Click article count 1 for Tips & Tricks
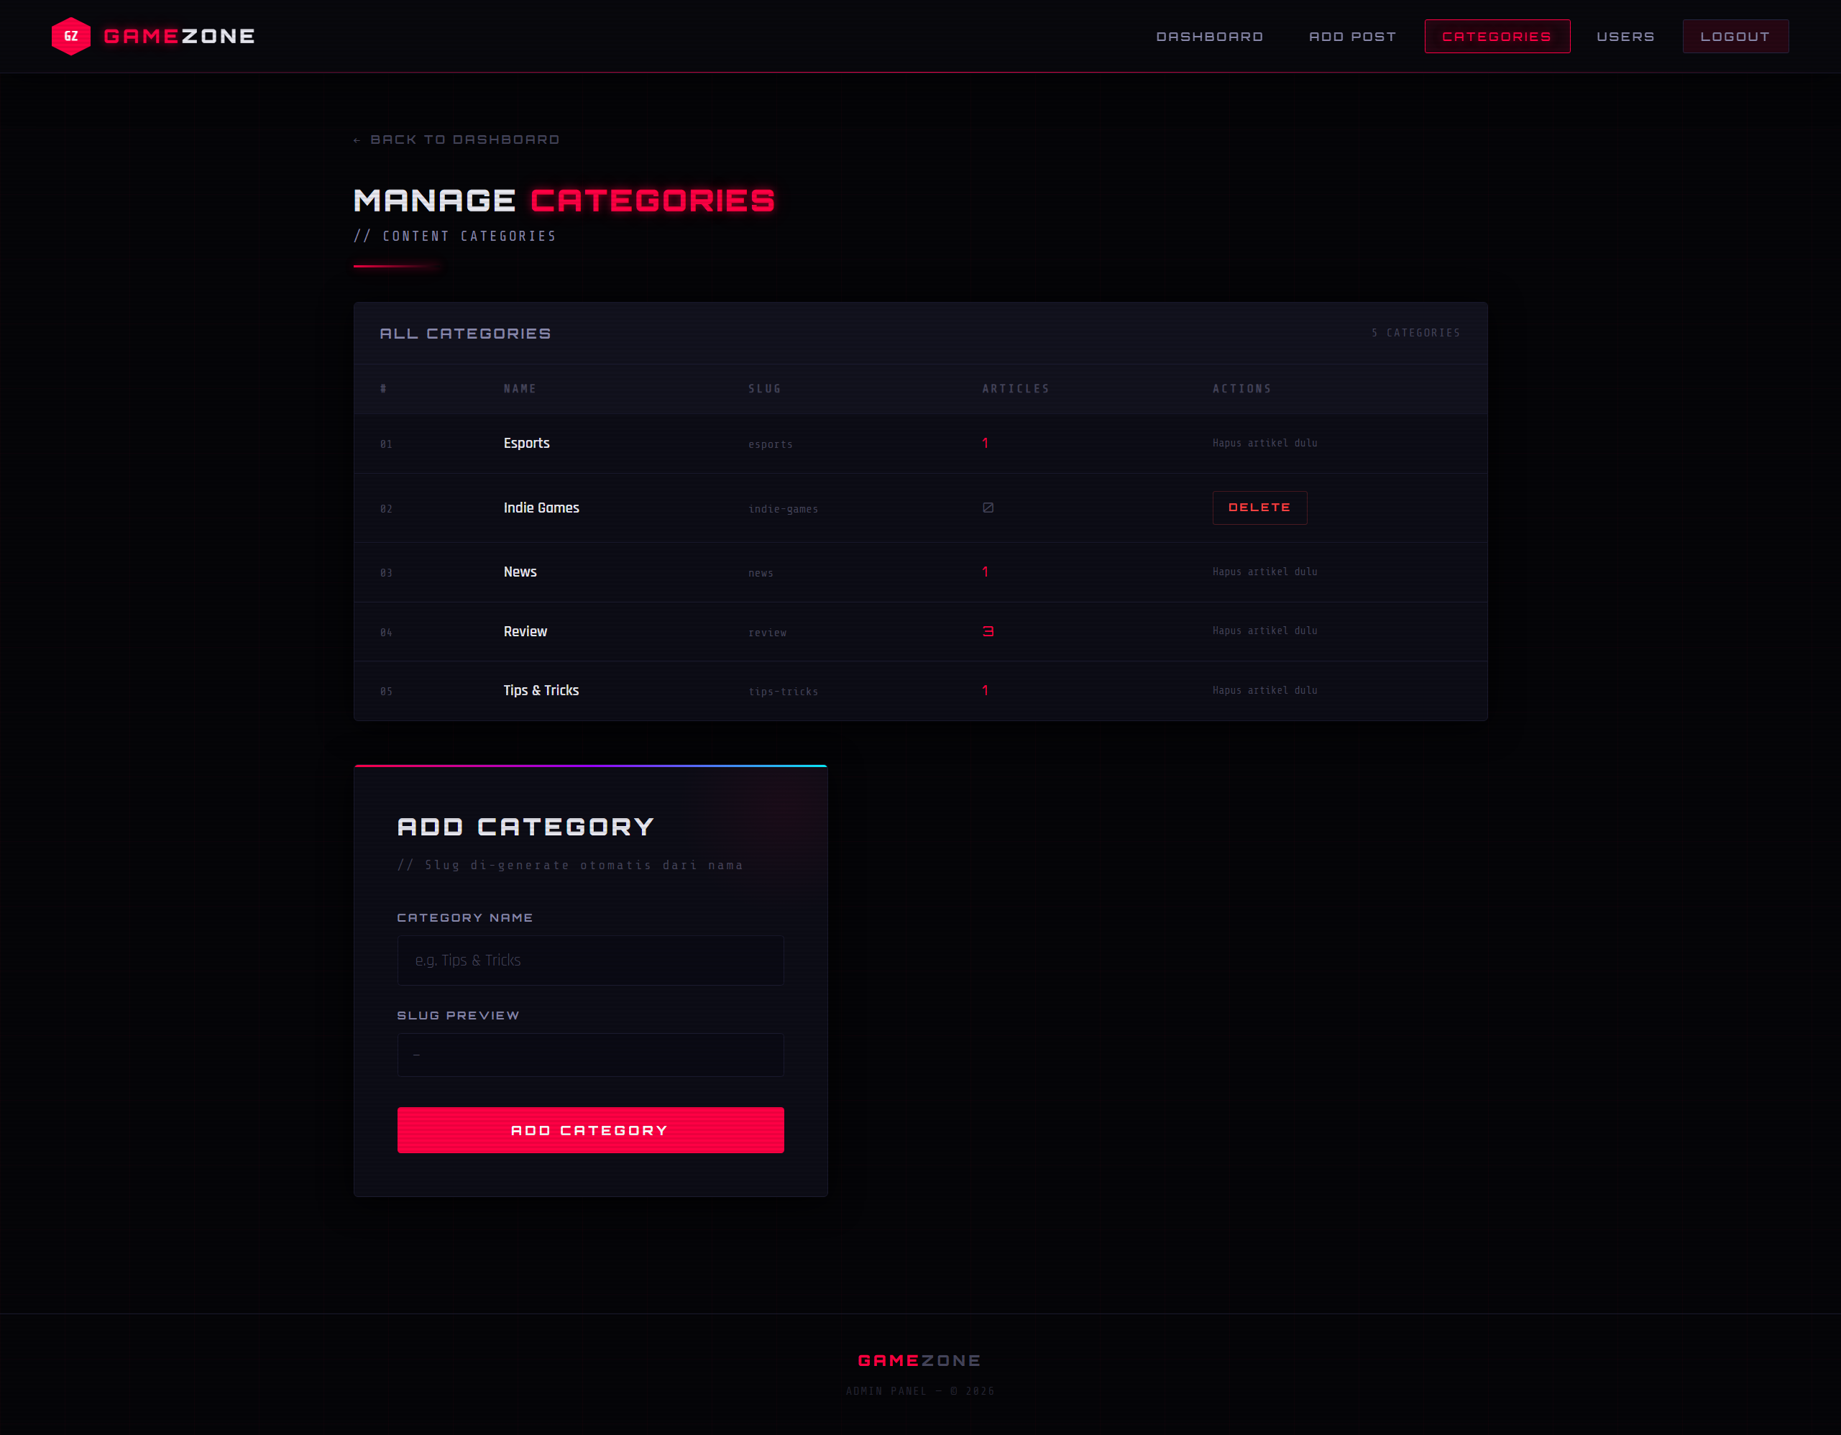Screen dimensions: 1841x1435 pyautogui.click(x=986, y=690)
